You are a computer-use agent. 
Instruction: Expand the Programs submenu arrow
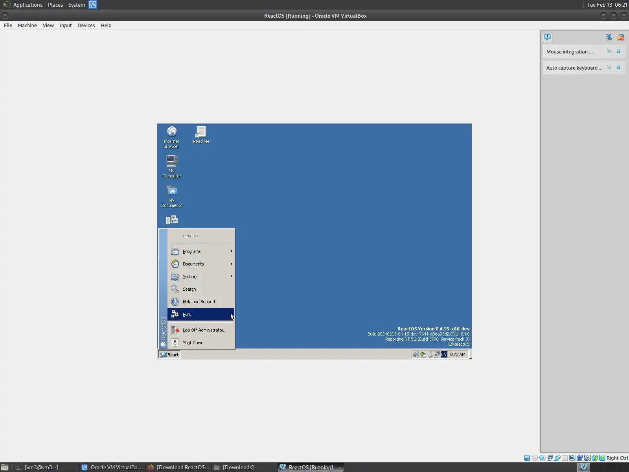tap(232, 251)
